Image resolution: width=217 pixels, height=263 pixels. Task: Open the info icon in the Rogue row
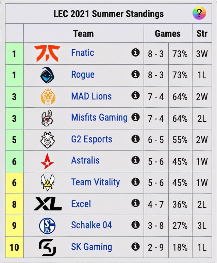(135, 74)
